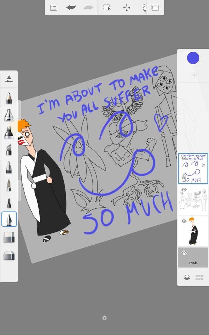Viewport: 209px width, 335px height.
Task: Toggle visibility of the line art layer
Action: 184,189
